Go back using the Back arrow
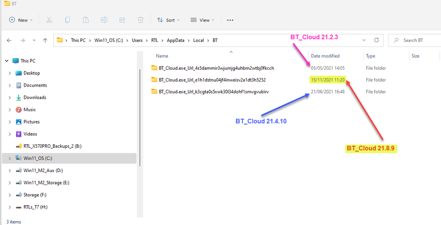441x225 pixels. click(9, 40)
